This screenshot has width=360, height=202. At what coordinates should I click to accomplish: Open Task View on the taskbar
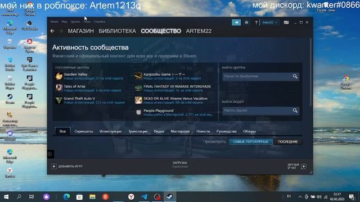31,196
